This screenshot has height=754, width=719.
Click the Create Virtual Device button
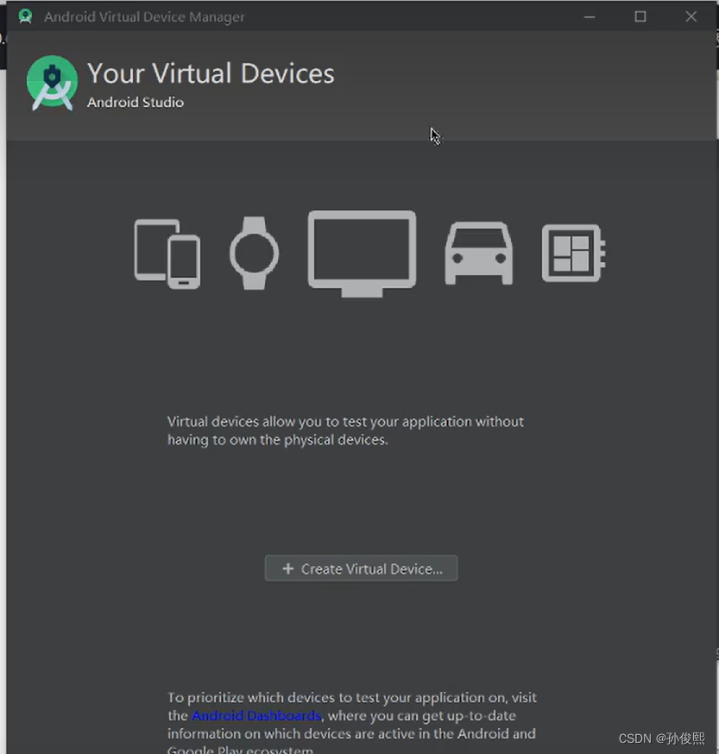pos(361,569)
